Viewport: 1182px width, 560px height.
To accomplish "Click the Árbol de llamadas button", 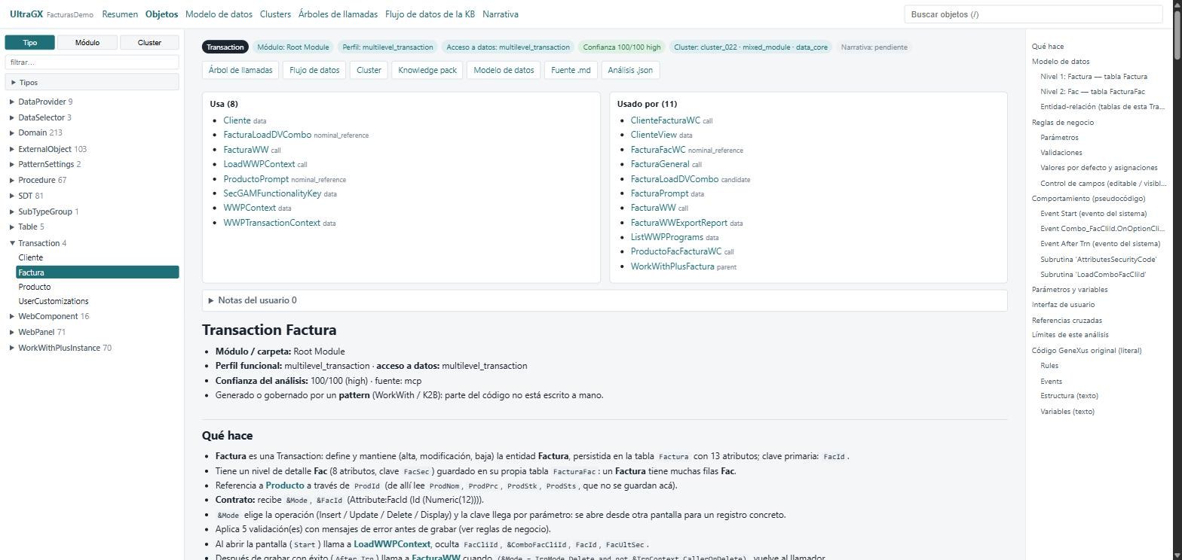I will click(240, 70).
